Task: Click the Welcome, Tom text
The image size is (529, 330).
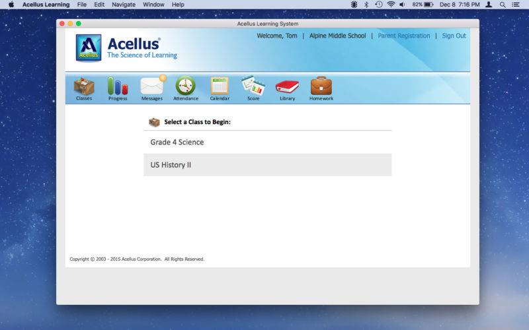Action: click(x=277, y=36)
